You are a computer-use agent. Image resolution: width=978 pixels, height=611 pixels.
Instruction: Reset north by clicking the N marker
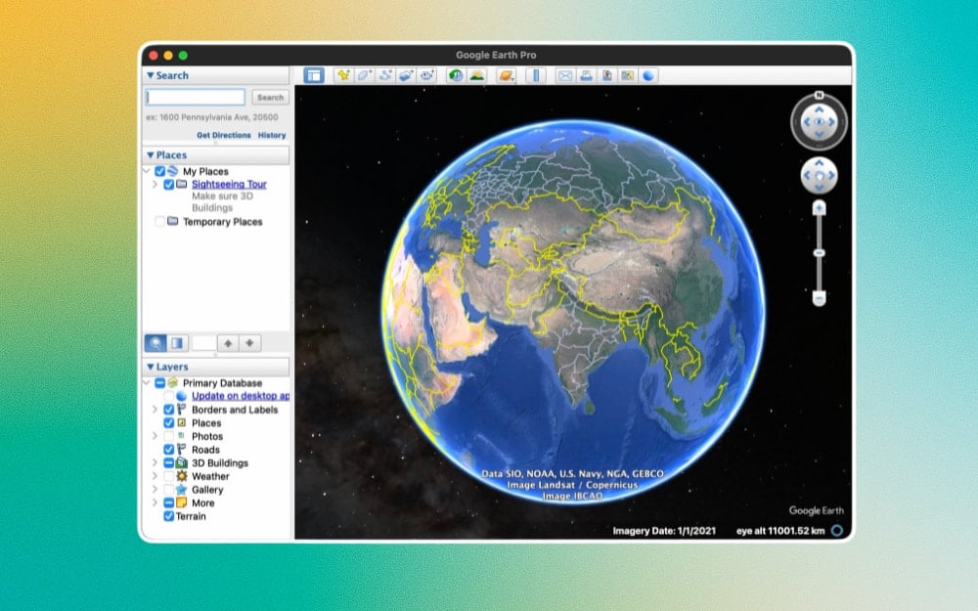click(819, 96)
